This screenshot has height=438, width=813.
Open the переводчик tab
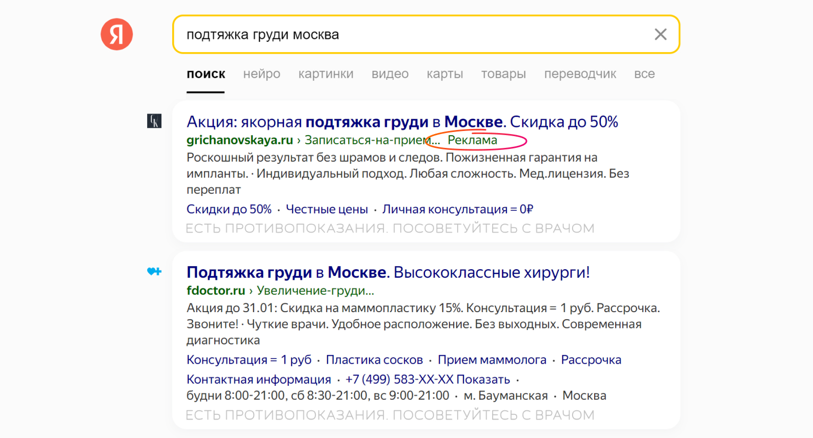click(580, 74)
